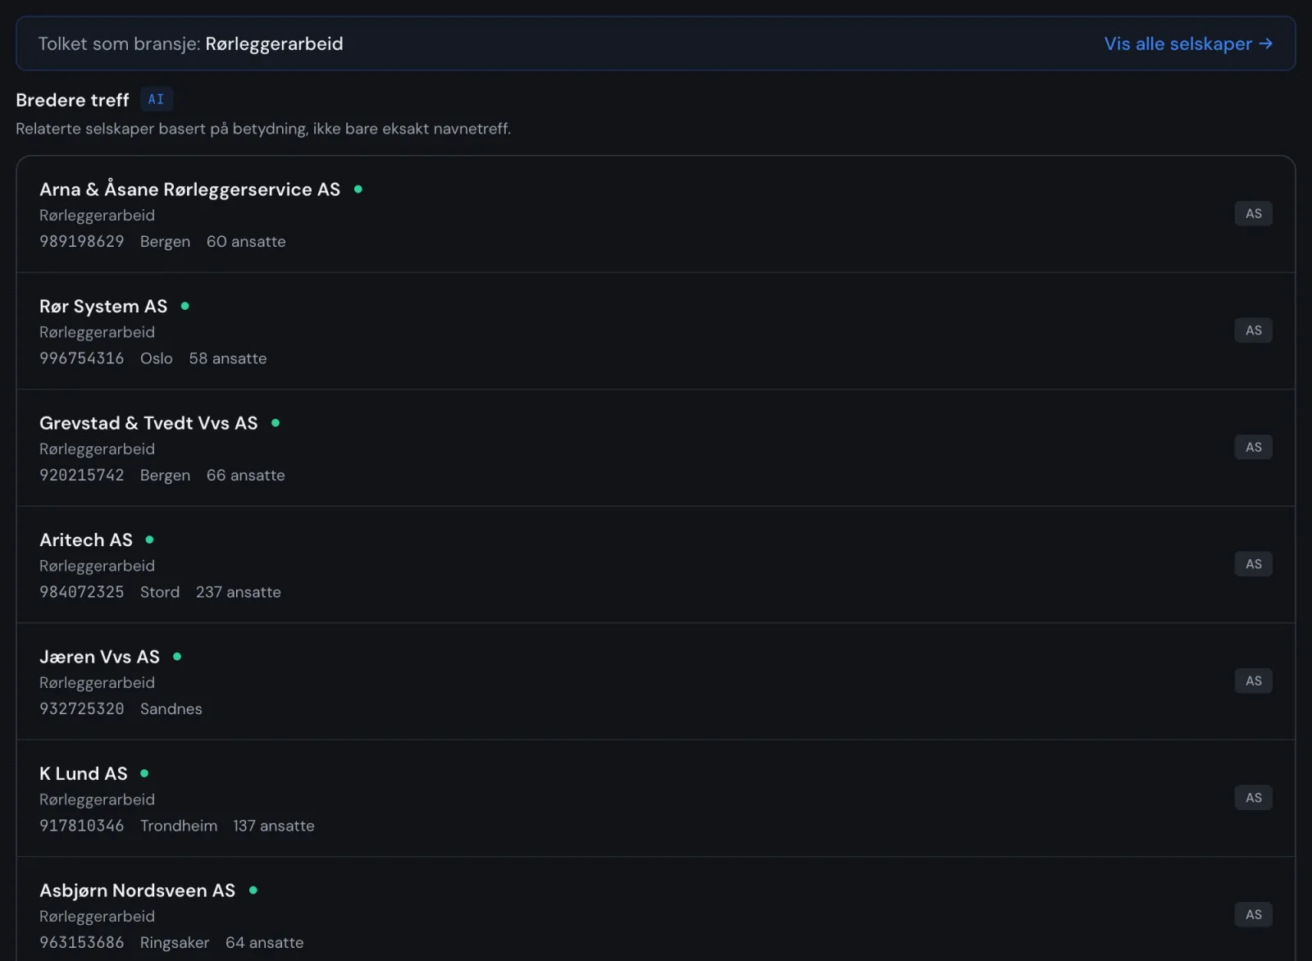Viewport: 1312px width, 961px height.
Task: Click the green status dot for Arna & Åsane
Action: 358,189
